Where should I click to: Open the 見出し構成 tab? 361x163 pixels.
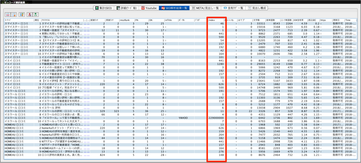pos(257,8)
